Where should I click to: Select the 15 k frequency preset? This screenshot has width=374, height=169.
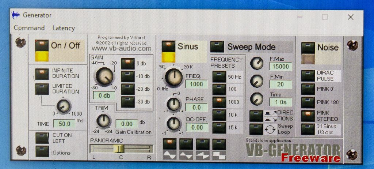(x=219, y=128)
